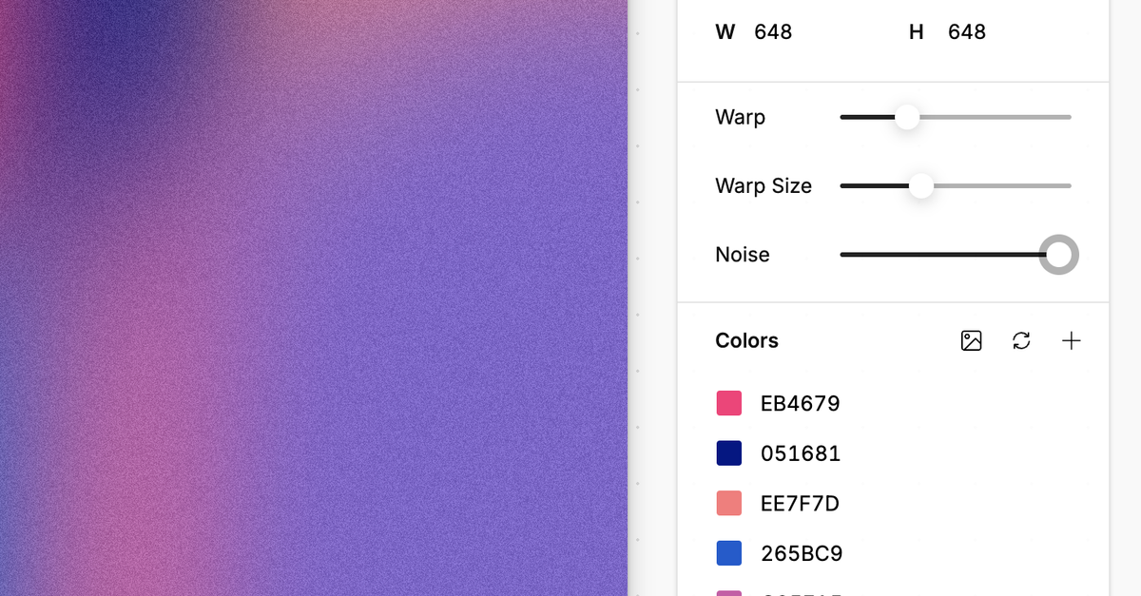Randomize colors with the refresh icon
This screenshot has height=596, width=1141.
(x=1021, y=340)
